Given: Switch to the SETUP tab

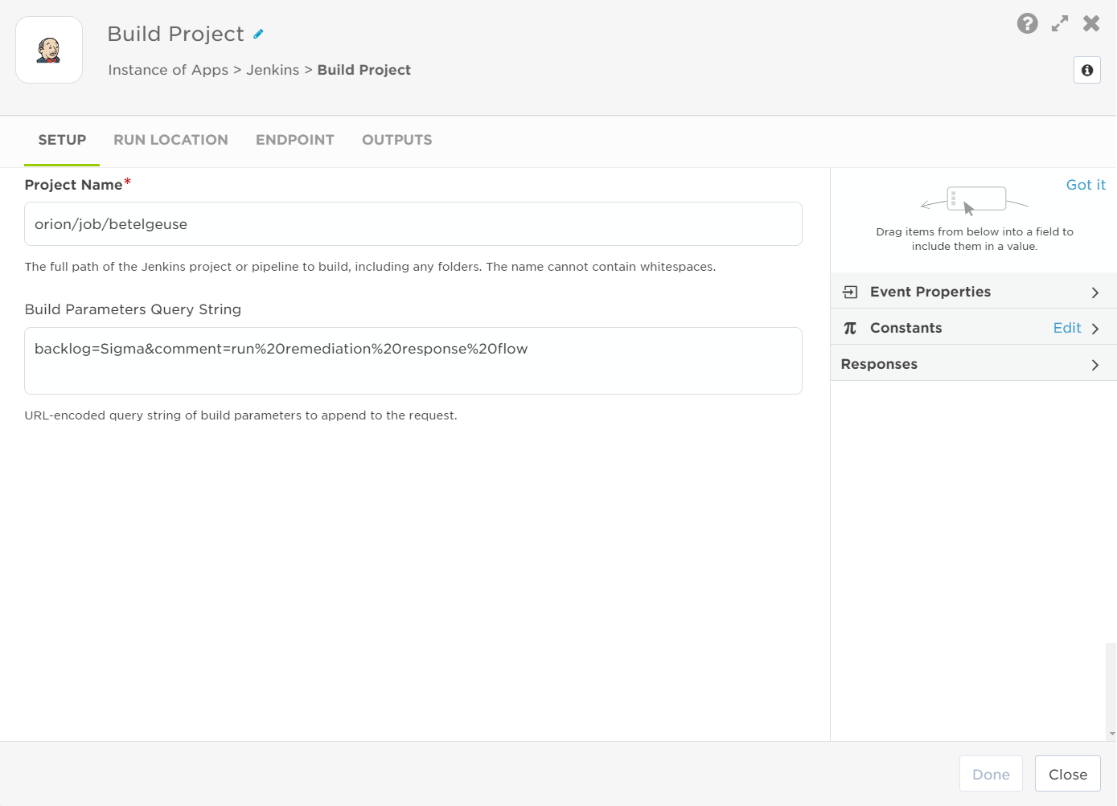Looking at the screenshot, I should pyautogui.click(x=62, y=140).
